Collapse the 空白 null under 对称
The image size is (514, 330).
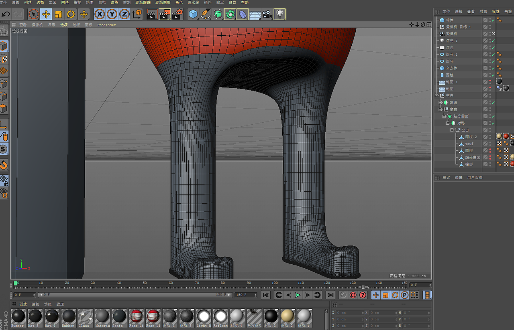452,130
